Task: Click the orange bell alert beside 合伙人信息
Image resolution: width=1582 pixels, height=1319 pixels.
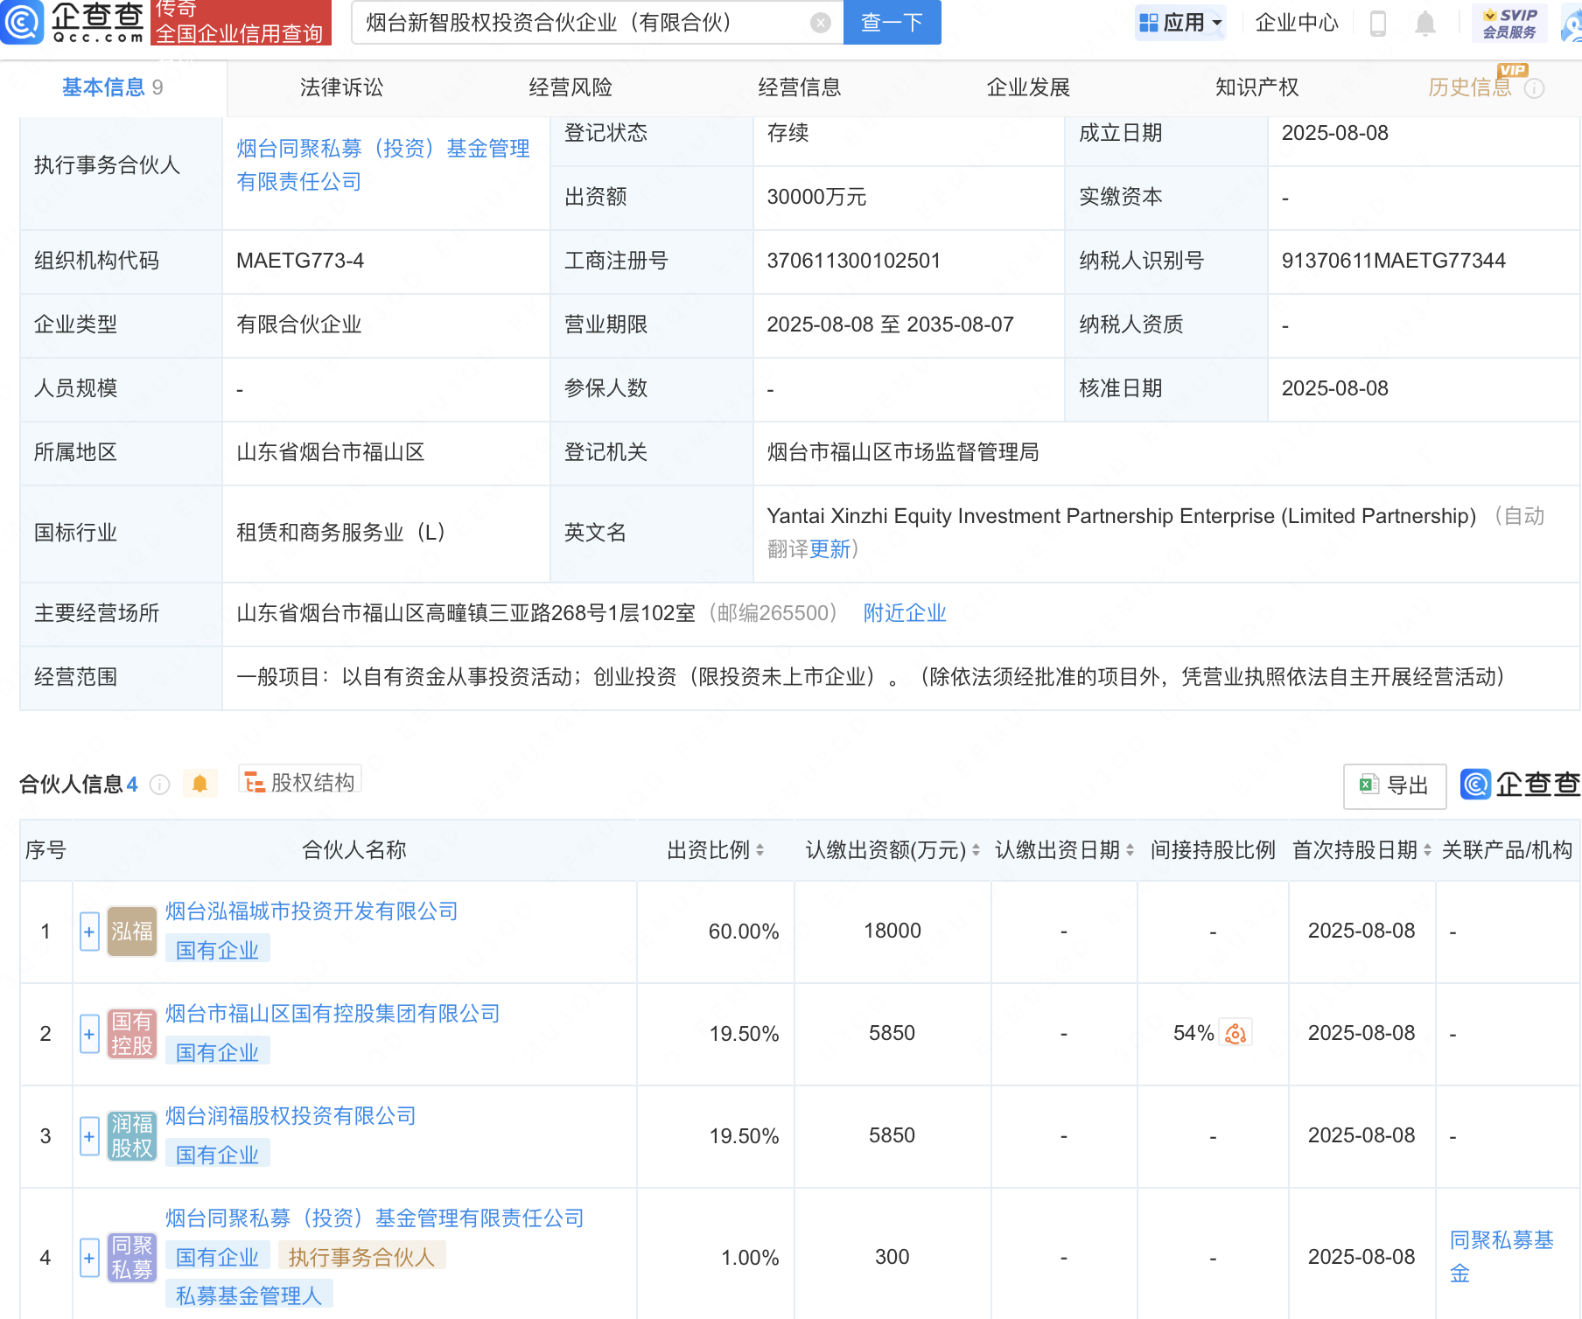Action: pyautogui.click(x=199, y=784)
